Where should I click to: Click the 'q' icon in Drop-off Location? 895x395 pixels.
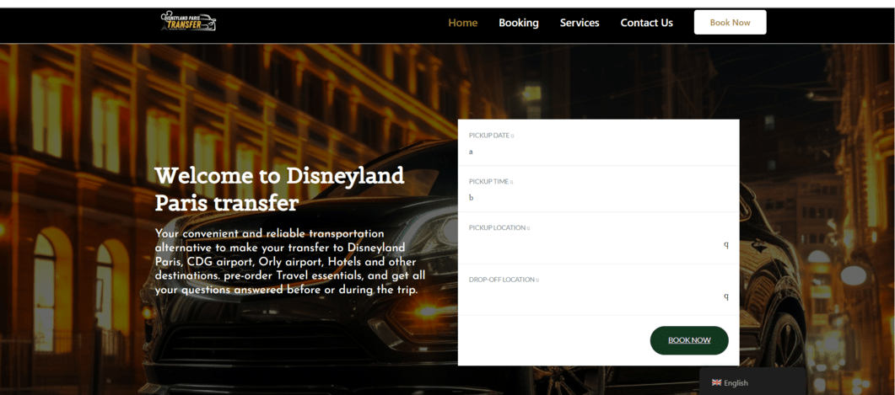pyautogui.click(x=726, y=296)
